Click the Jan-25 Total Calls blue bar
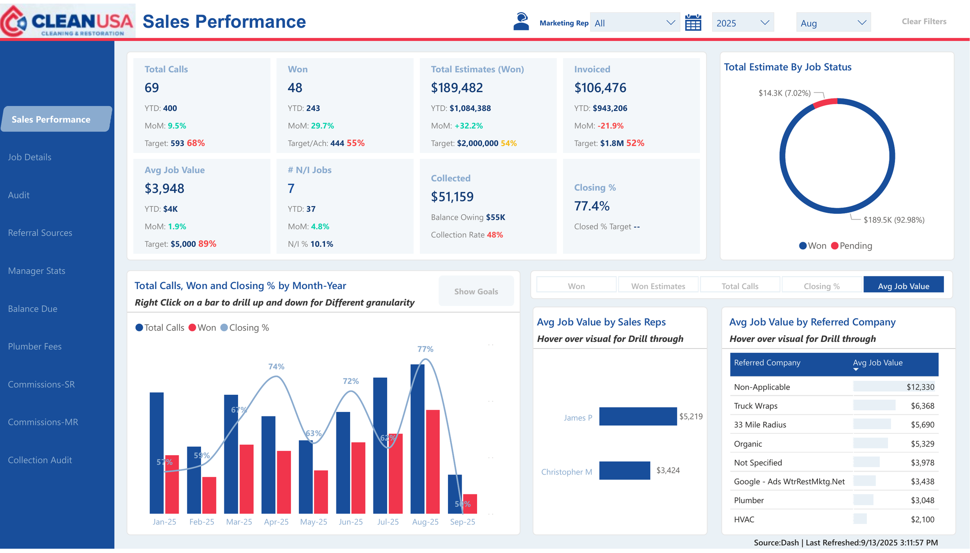This screenshot has height=553, width=970. tap(157, 453)
